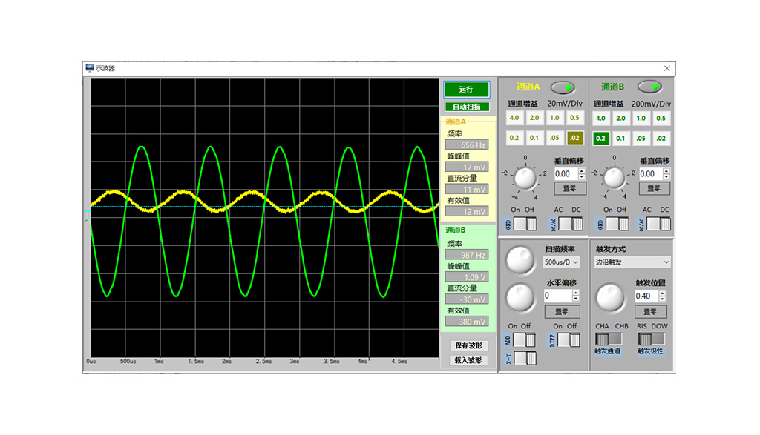The height and width of the screenshot is (435, 760).
Task: Click the 扫描频率 sweep frequency knob
Action: [x=520, y=259]
